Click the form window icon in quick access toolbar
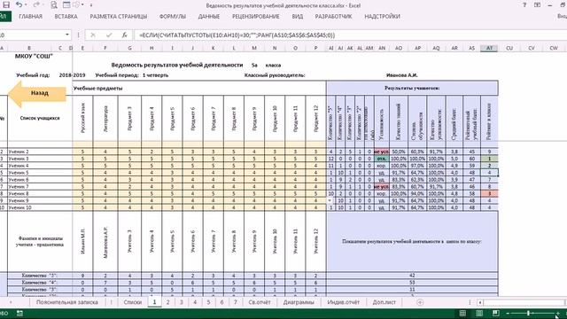 [x=66, y=5]
